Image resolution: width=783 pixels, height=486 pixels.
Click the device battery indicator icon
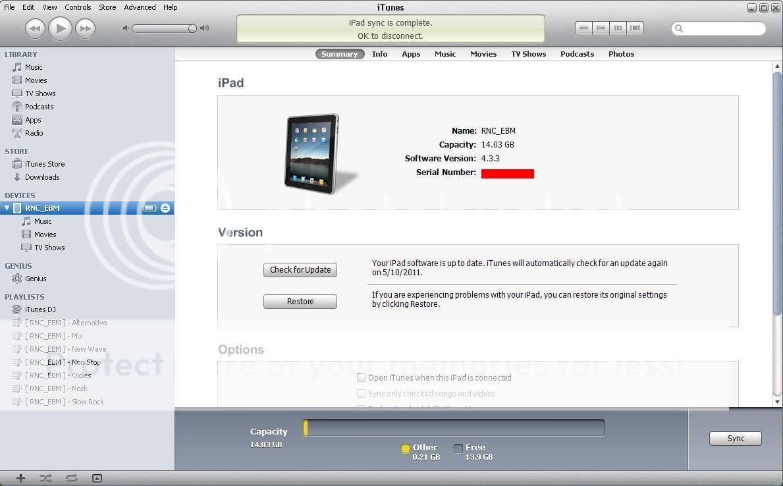pyautogui.click(x=149, y=208)
